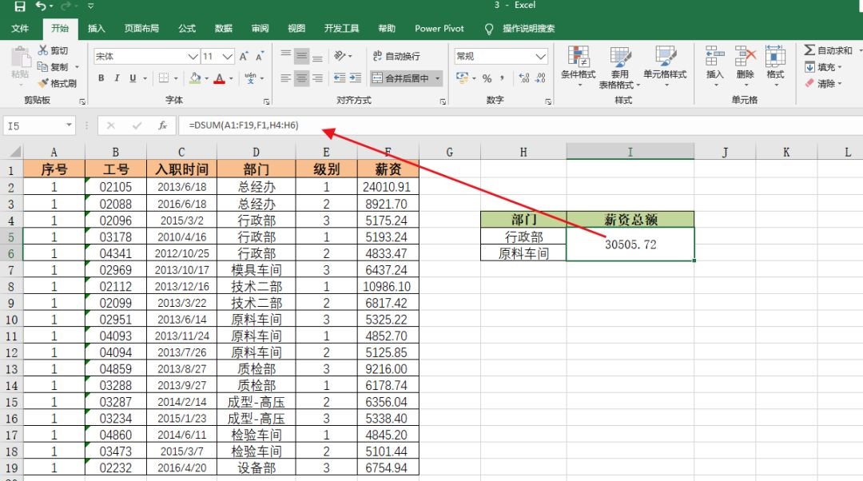Viewport: 863px width, 481px height.
Task: Click the Undo arrow icon
Action: (x=42, y=6)
